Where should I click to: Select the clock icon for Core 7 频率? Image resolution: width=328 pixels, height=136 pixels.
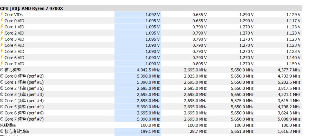pyautogui.click(x=2, y=119)
